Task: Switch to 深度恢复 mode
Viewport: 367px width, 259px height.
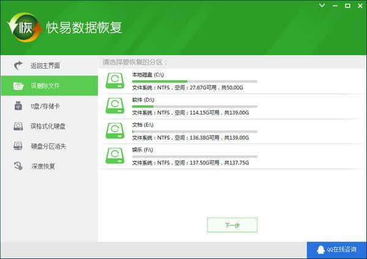Action: pos(49,166)
